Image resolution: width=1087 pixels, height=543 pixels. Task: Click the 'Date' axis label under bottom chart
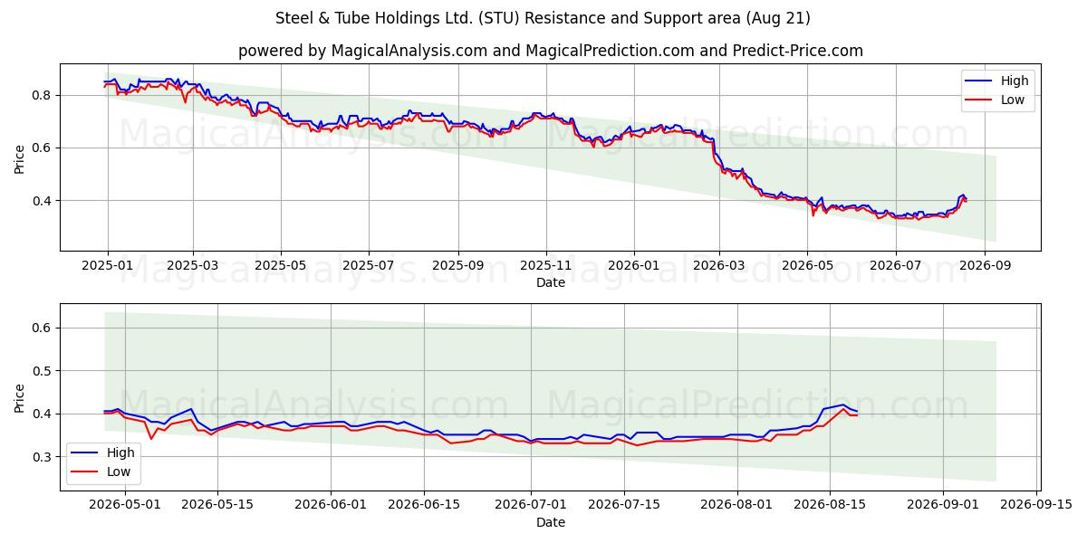tap(551, 522)
